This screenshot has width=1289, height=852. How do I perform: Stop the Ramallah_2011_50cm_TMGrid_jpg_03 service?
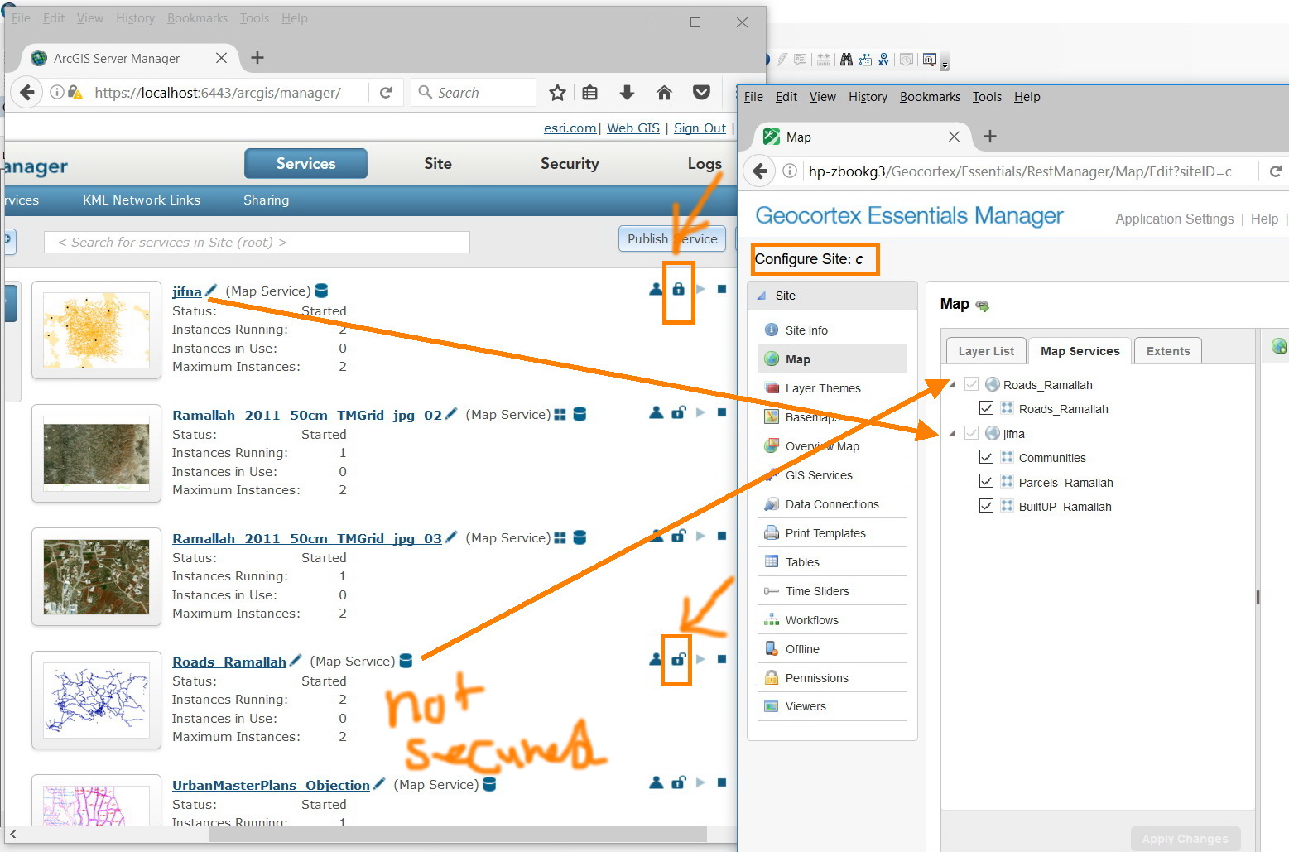722,536
